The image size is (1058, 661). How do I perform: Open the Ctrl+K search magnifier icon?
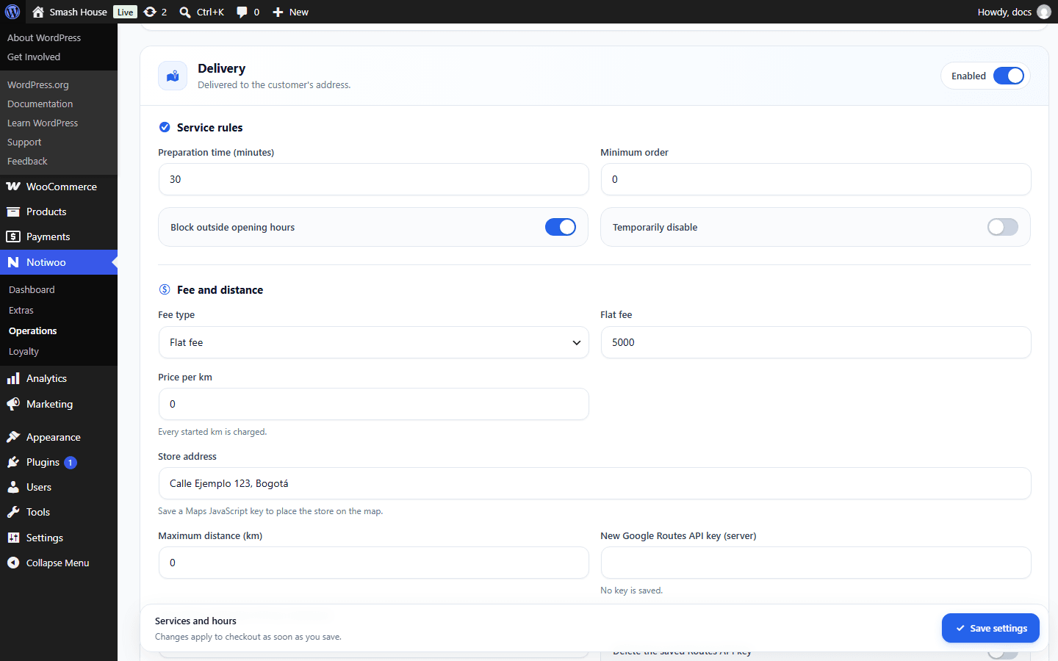coord(185,12)
